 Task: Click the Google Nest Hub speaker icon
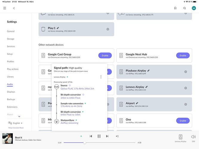(x=121, y=55)
